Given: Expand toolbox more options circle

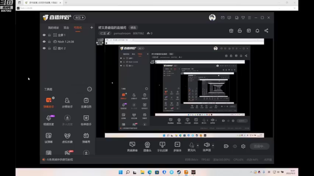Looking at the screenshot, I should (89, 89).
